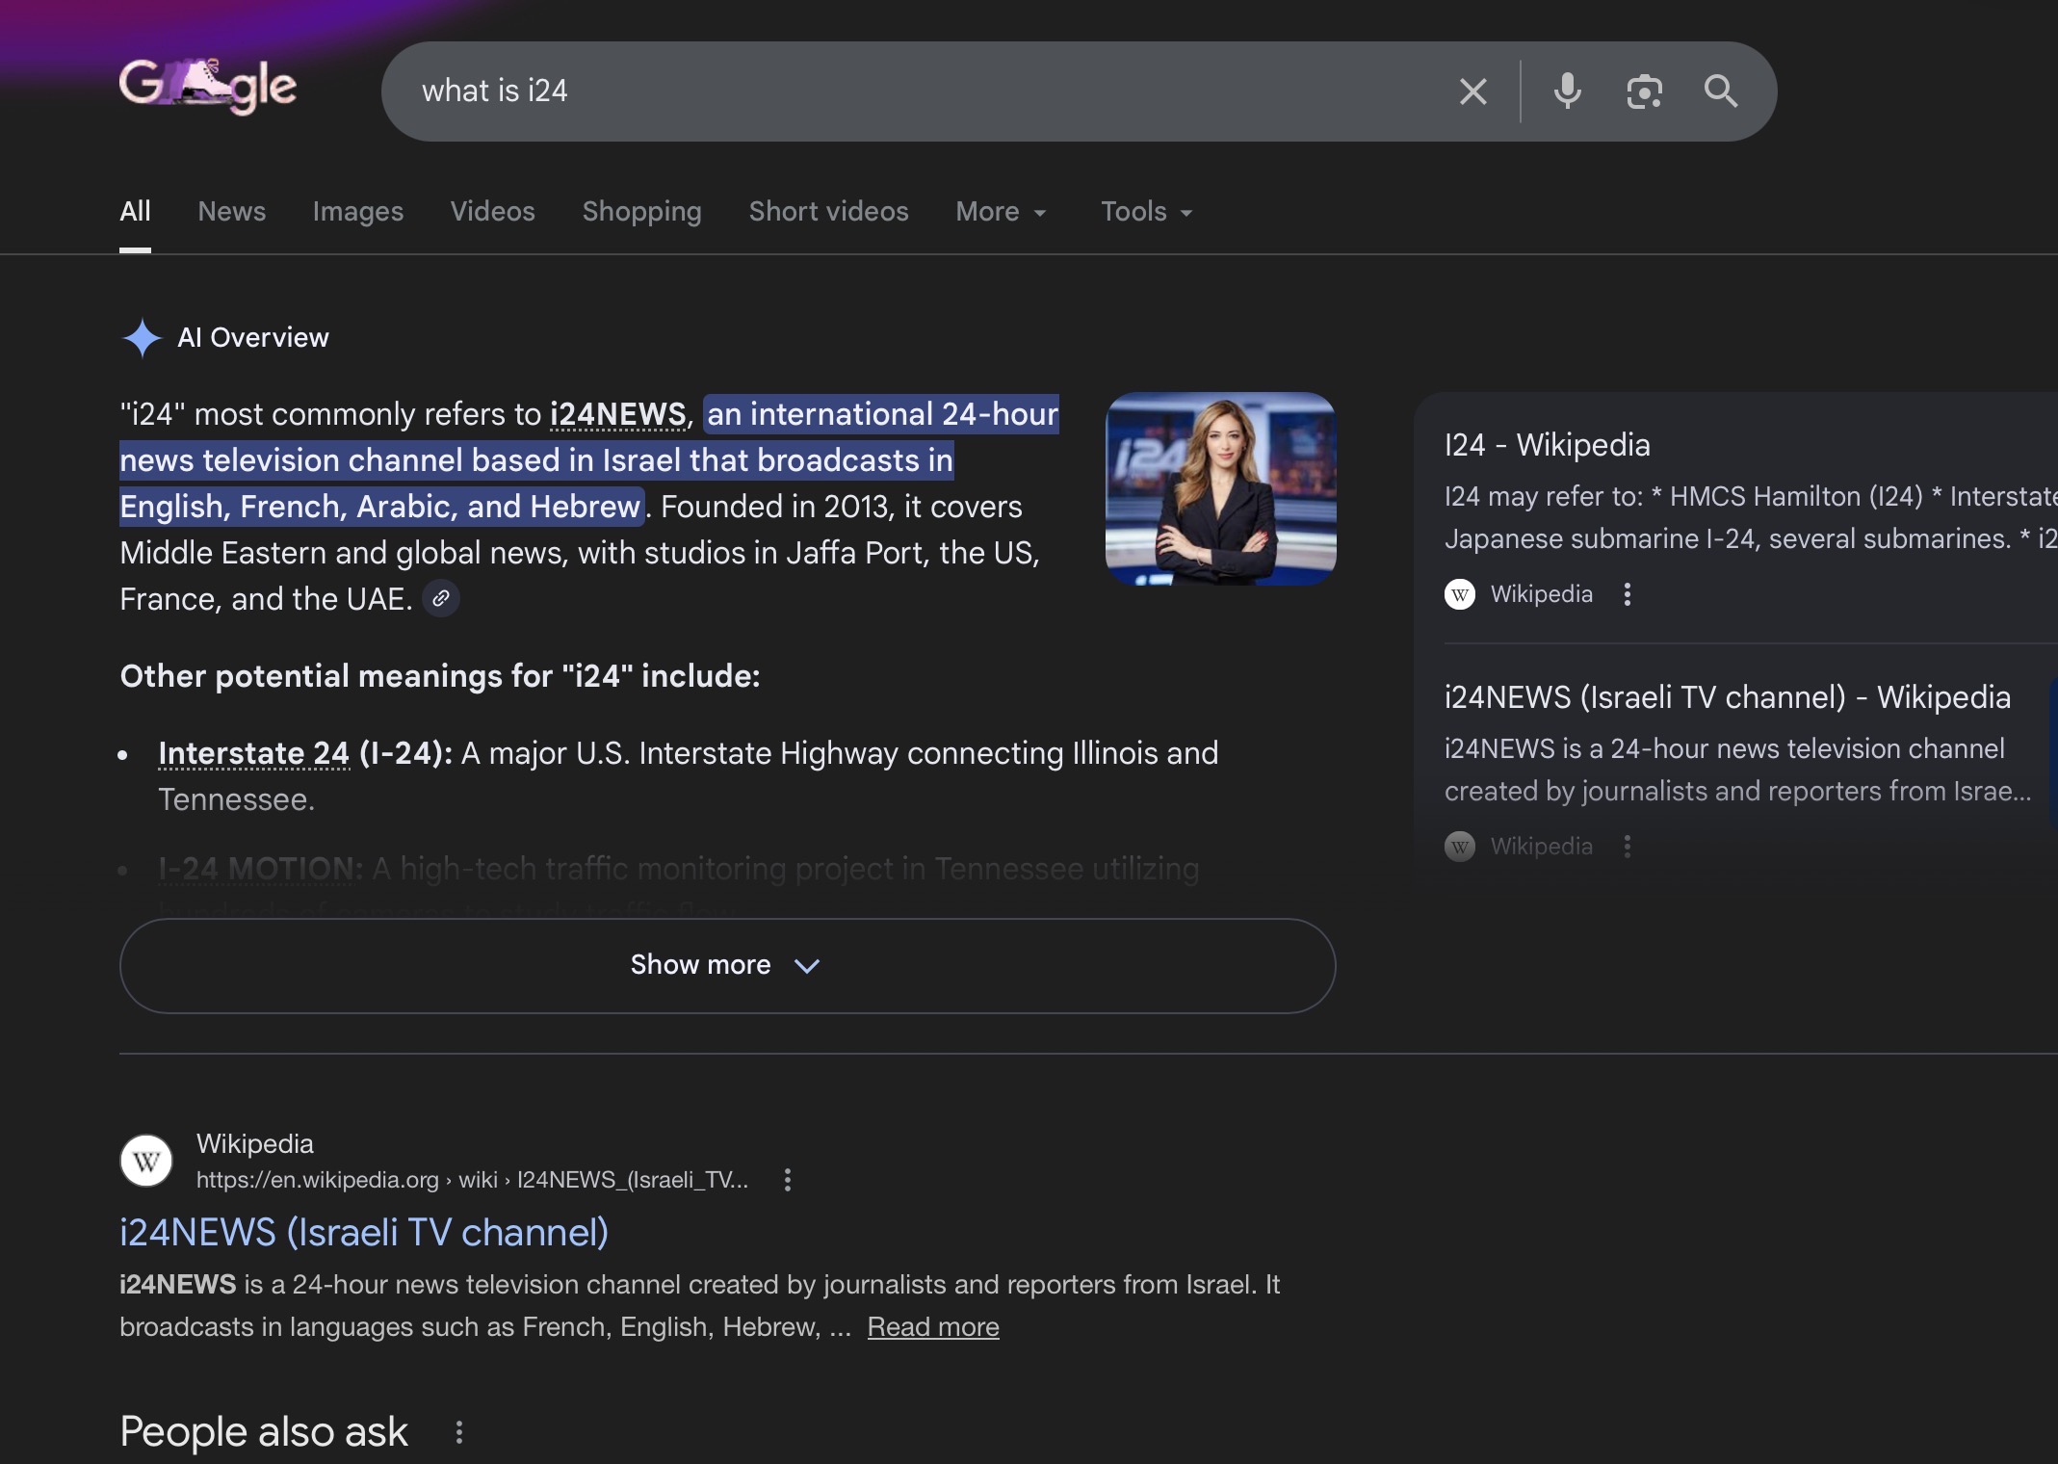
Task: Click the Google doodle logo
Action: [208, 87]
